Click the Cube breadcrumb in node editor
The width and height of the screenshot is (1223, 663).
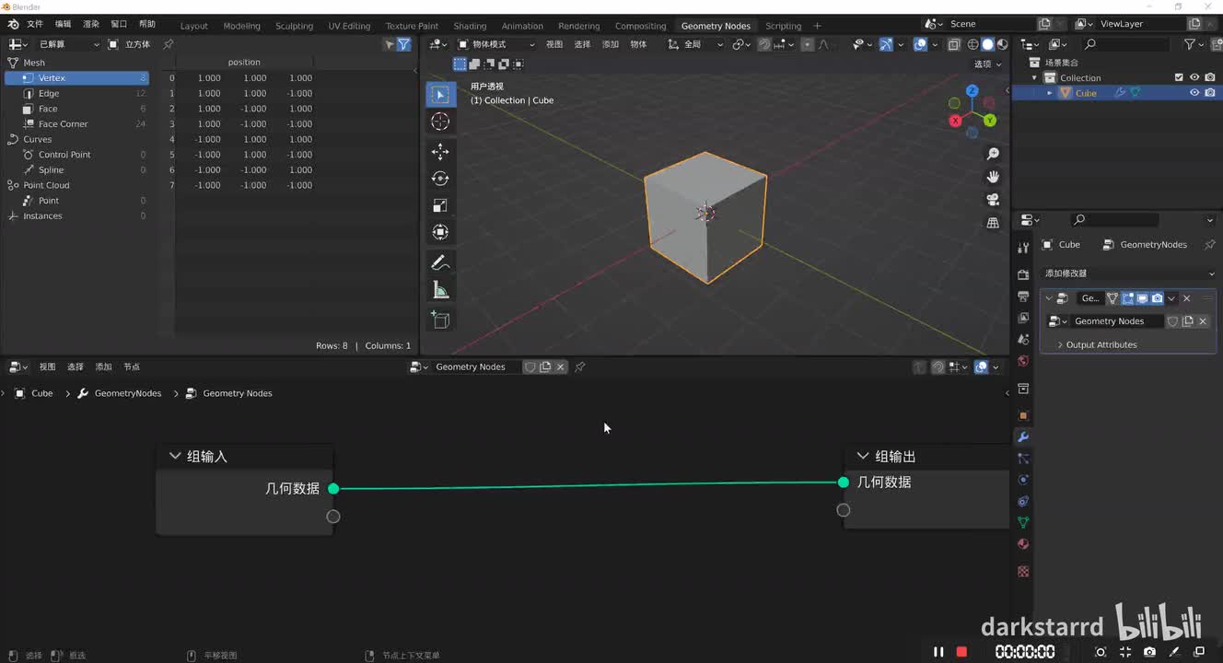[x=41, y=393]
